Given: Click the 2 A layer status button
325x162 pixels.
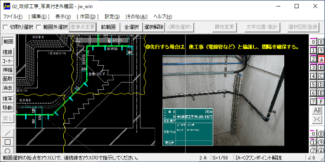Looking at the screenshot, I should click(x=205, y=158).
